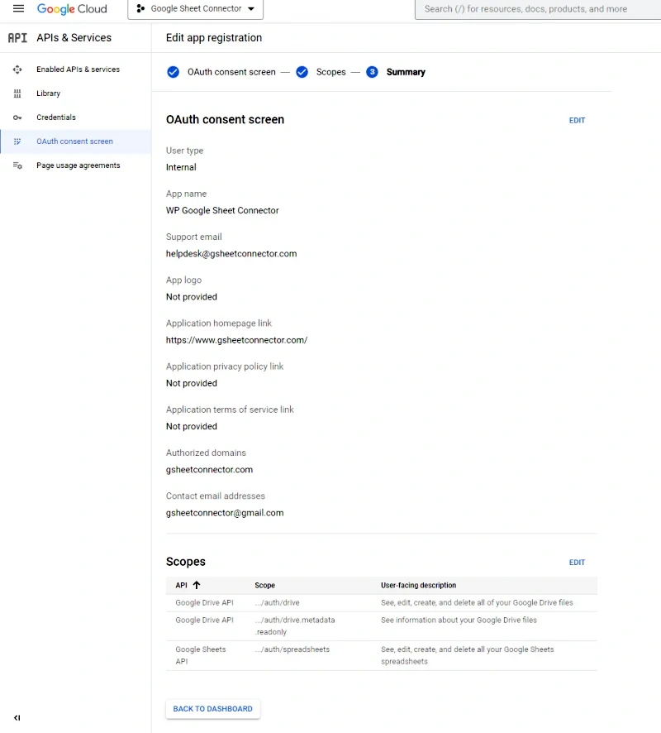The height and width of the screenshot is (733, 661).
Task: Click the Google Sheets API cell
Action: [x=201, y=655]
